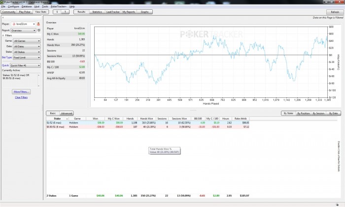Open the Stake filter dropdown
345x207 pixels.
[27, 52]
